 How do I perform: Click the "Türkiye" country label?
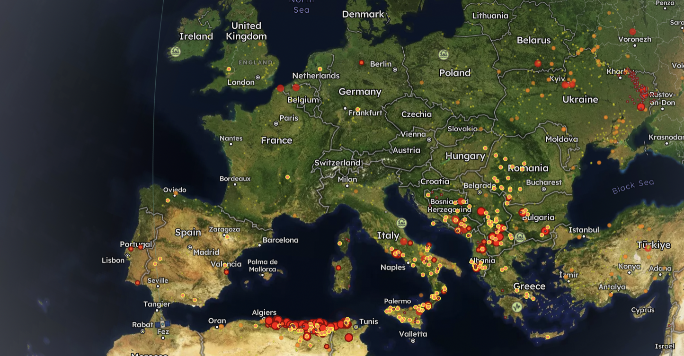tap(654, 245)
